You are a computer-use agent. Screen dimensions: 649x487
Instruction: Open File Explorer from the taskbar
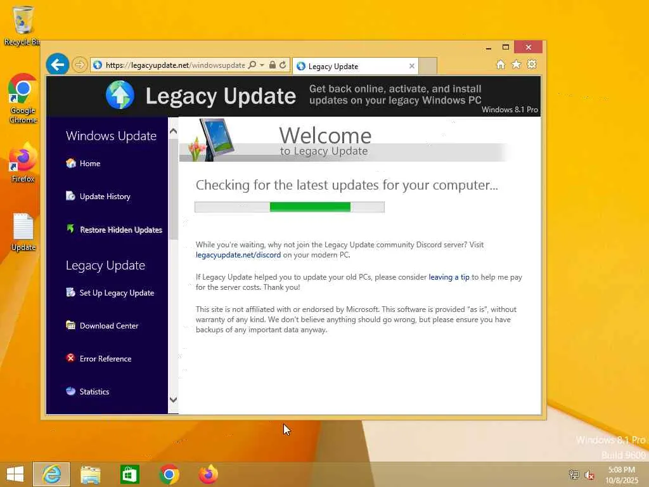coord(90,474)
